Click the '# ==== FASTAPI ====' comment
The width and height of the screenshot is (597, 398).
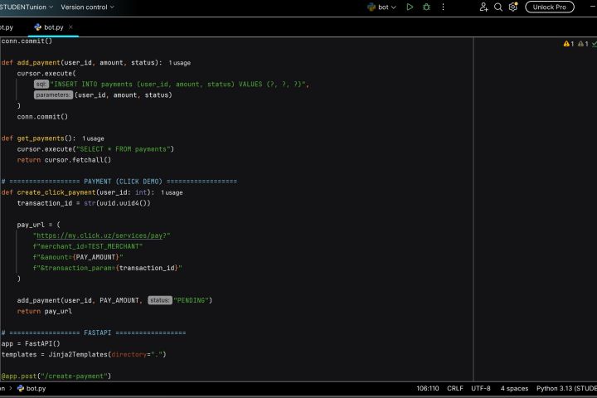[93, 332]
